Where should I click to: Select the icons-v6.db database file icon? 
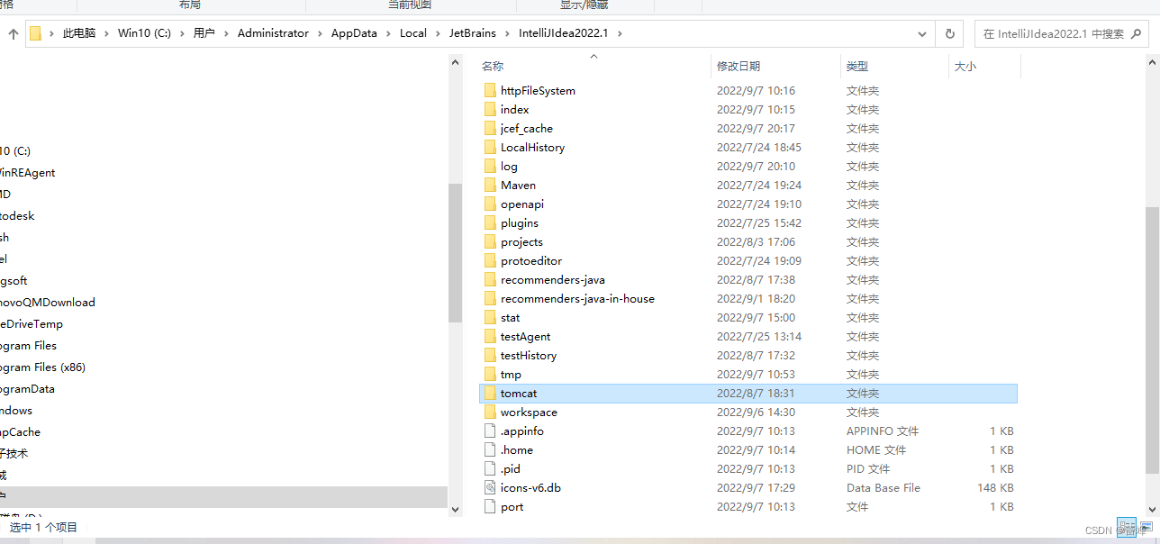[x=490, y=487]
